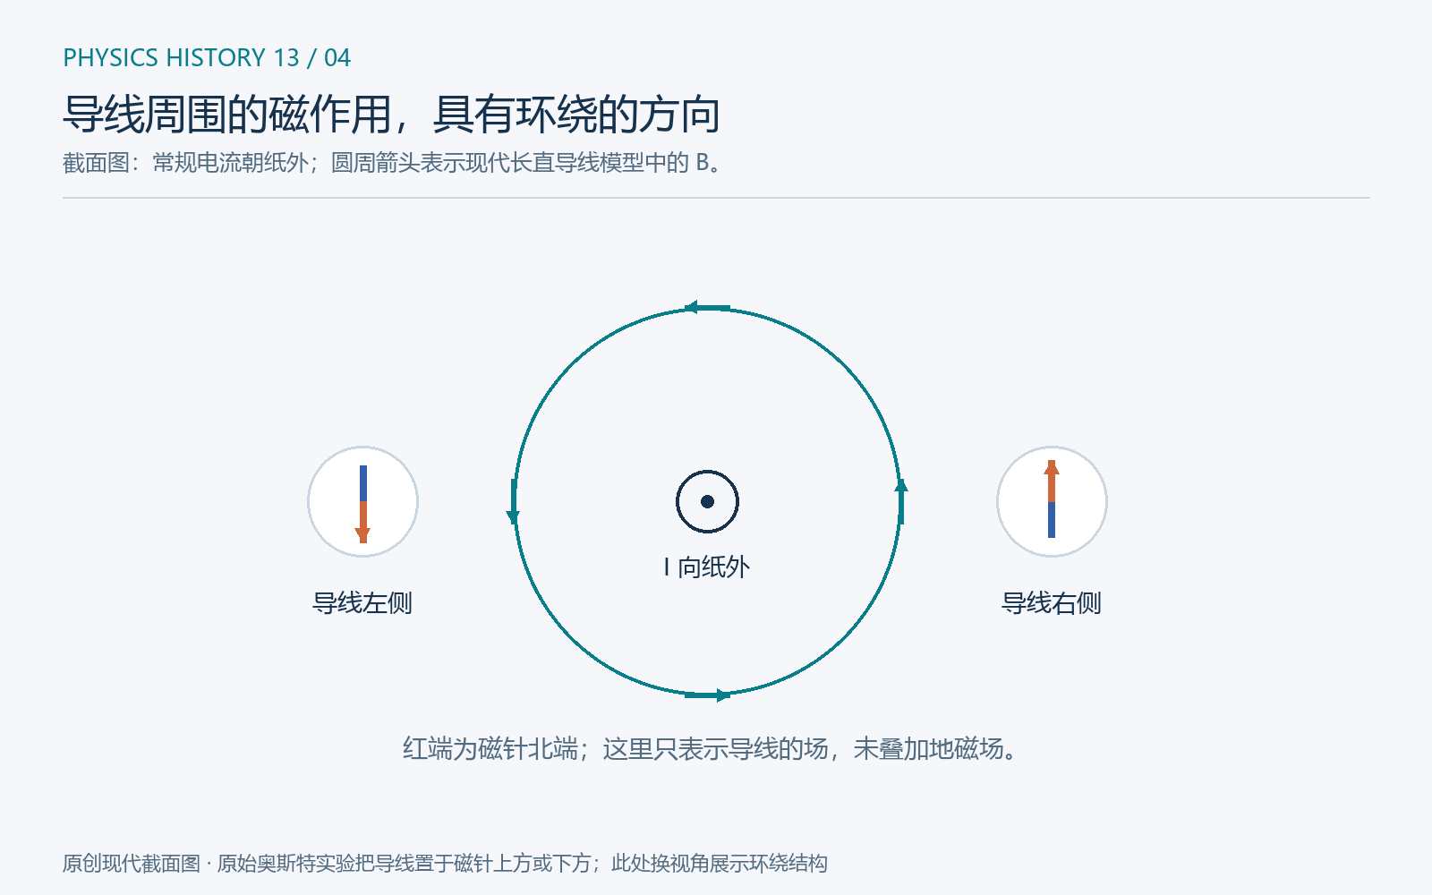Image resolution: width=1432 pixels, height=895 pixels.
Task: Click the note 红端为磁针北端
Action: [712, 748]
